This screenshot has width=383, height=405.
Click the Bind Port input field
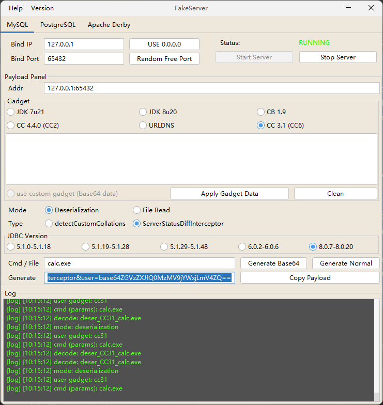point(84,59)
